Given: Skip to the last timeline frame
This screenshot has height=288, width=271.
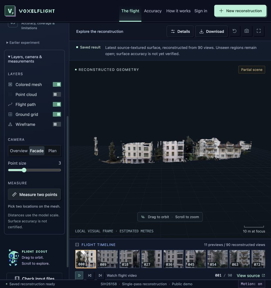Looking at the screenshot, I should tap(100, 275).
